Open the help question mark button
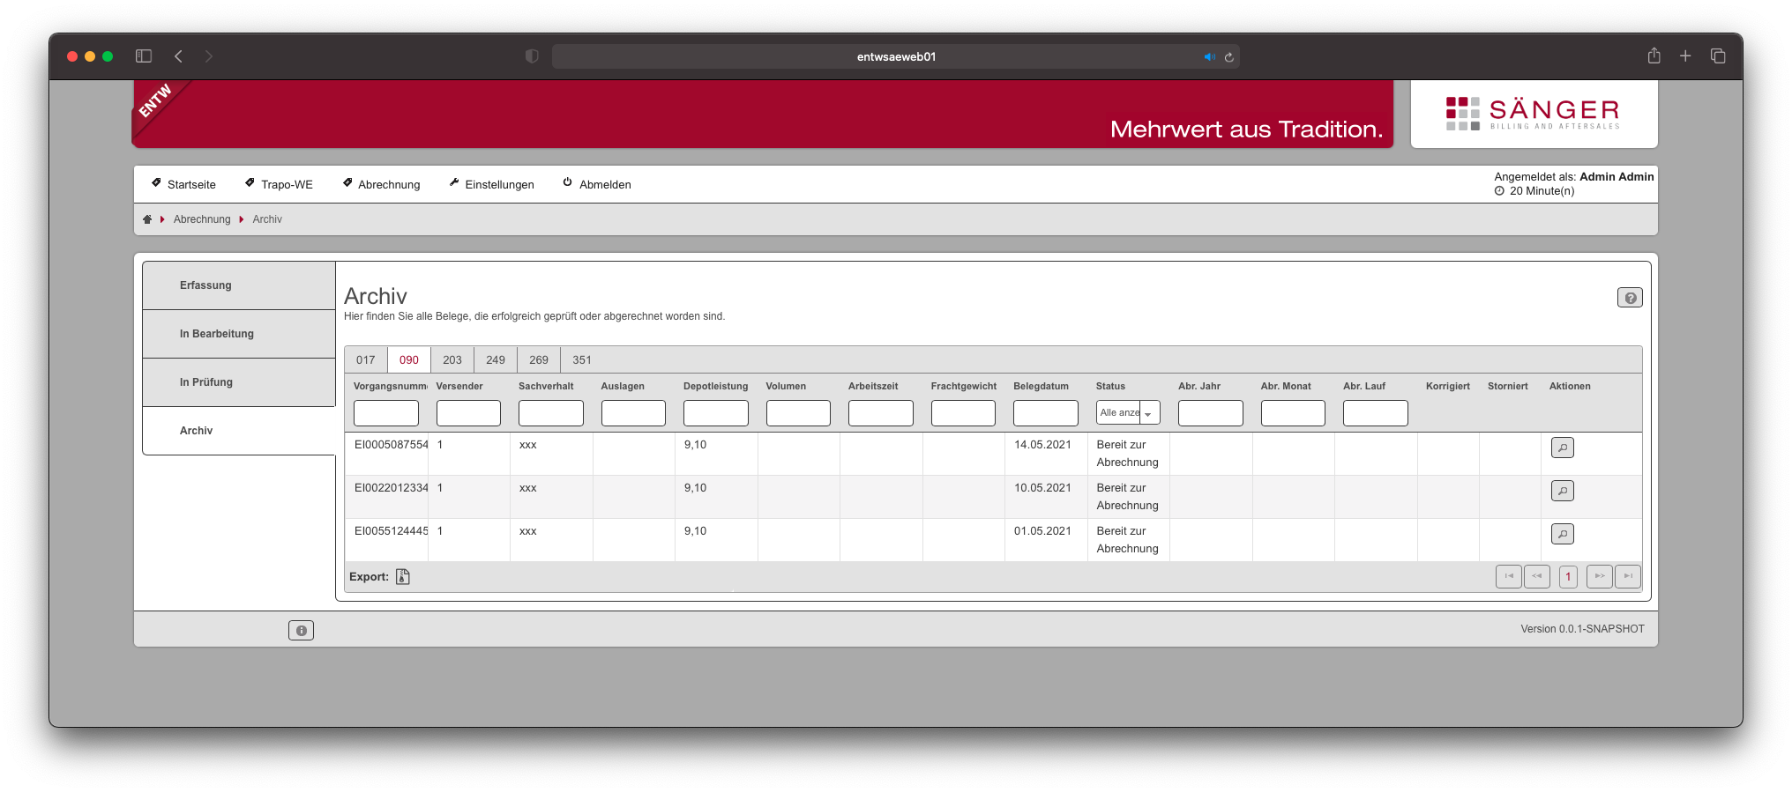This screenshot has width=1792, height=792. point(1630,298)
